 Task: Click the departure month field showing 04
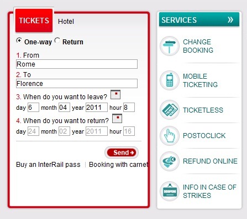[x=64, y=108]
